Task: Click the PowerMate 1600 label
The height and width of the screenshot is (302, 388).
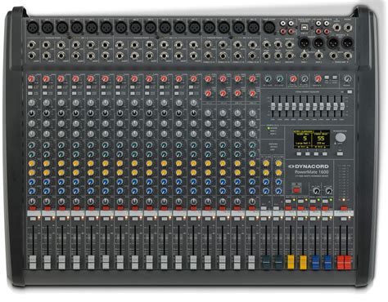Action: coord(312,172)
